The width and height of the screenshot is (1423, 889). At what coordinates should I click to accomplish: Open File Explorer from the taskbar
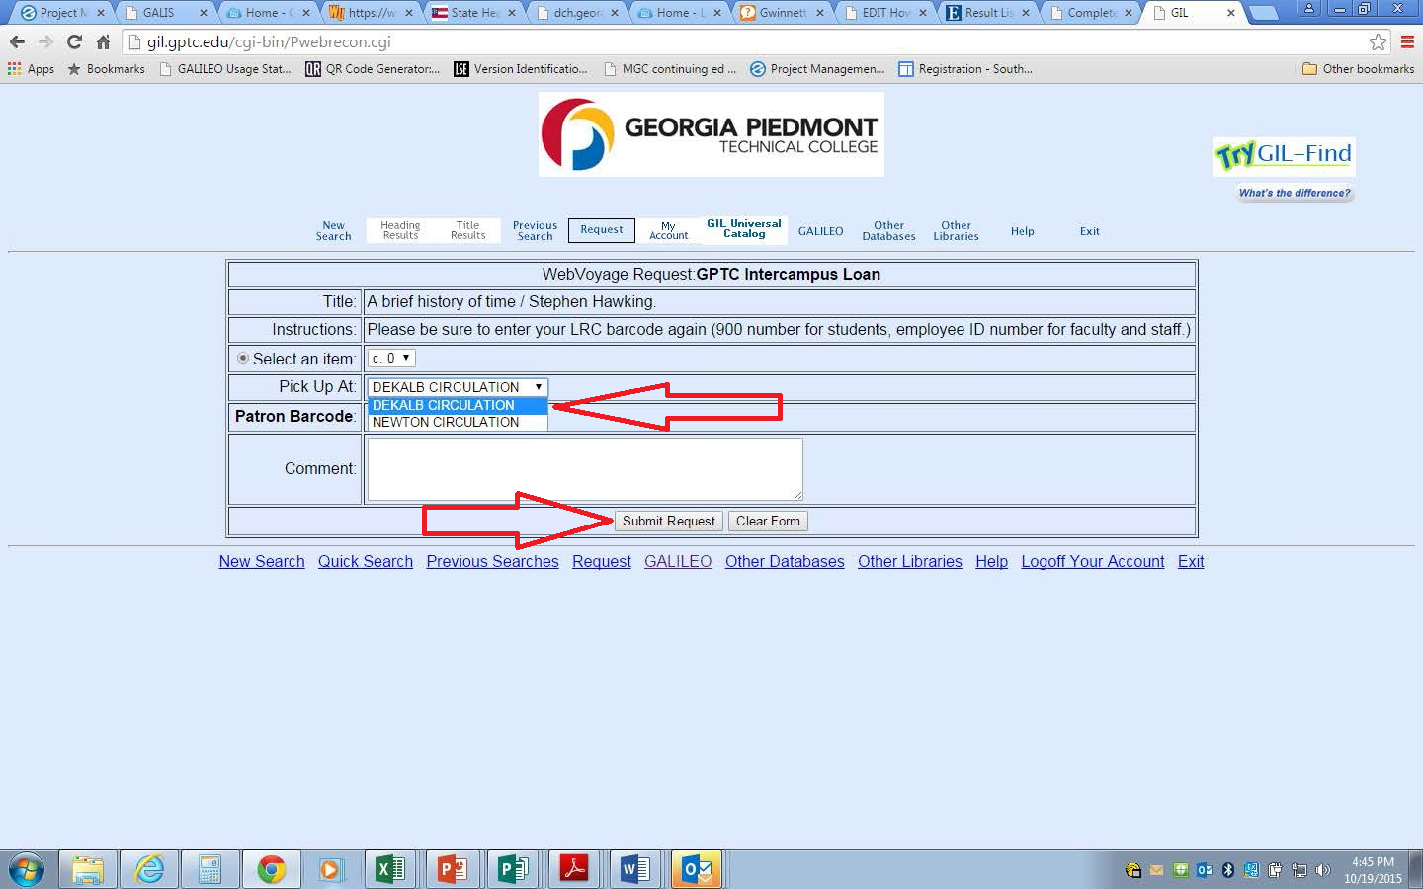point(88,870)
